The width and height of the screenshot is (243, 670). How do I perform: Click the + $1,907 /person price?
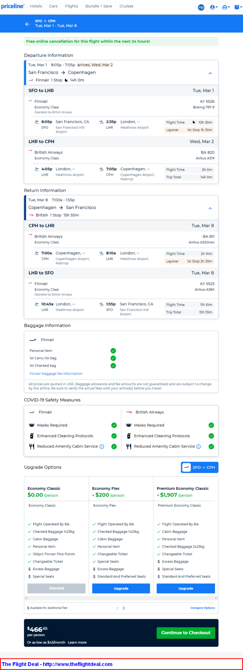[x=174, y=495]
